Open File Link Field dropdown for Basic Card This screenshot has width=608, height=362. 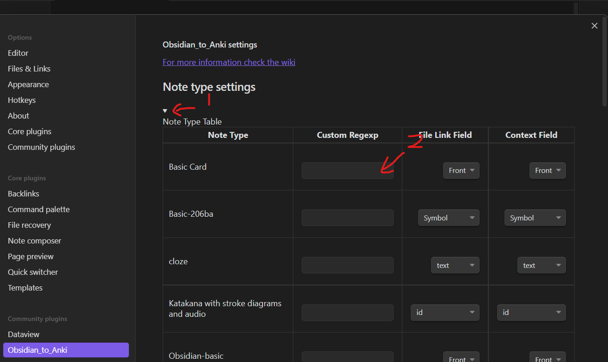pyautogui.click(x=461, y=171)
